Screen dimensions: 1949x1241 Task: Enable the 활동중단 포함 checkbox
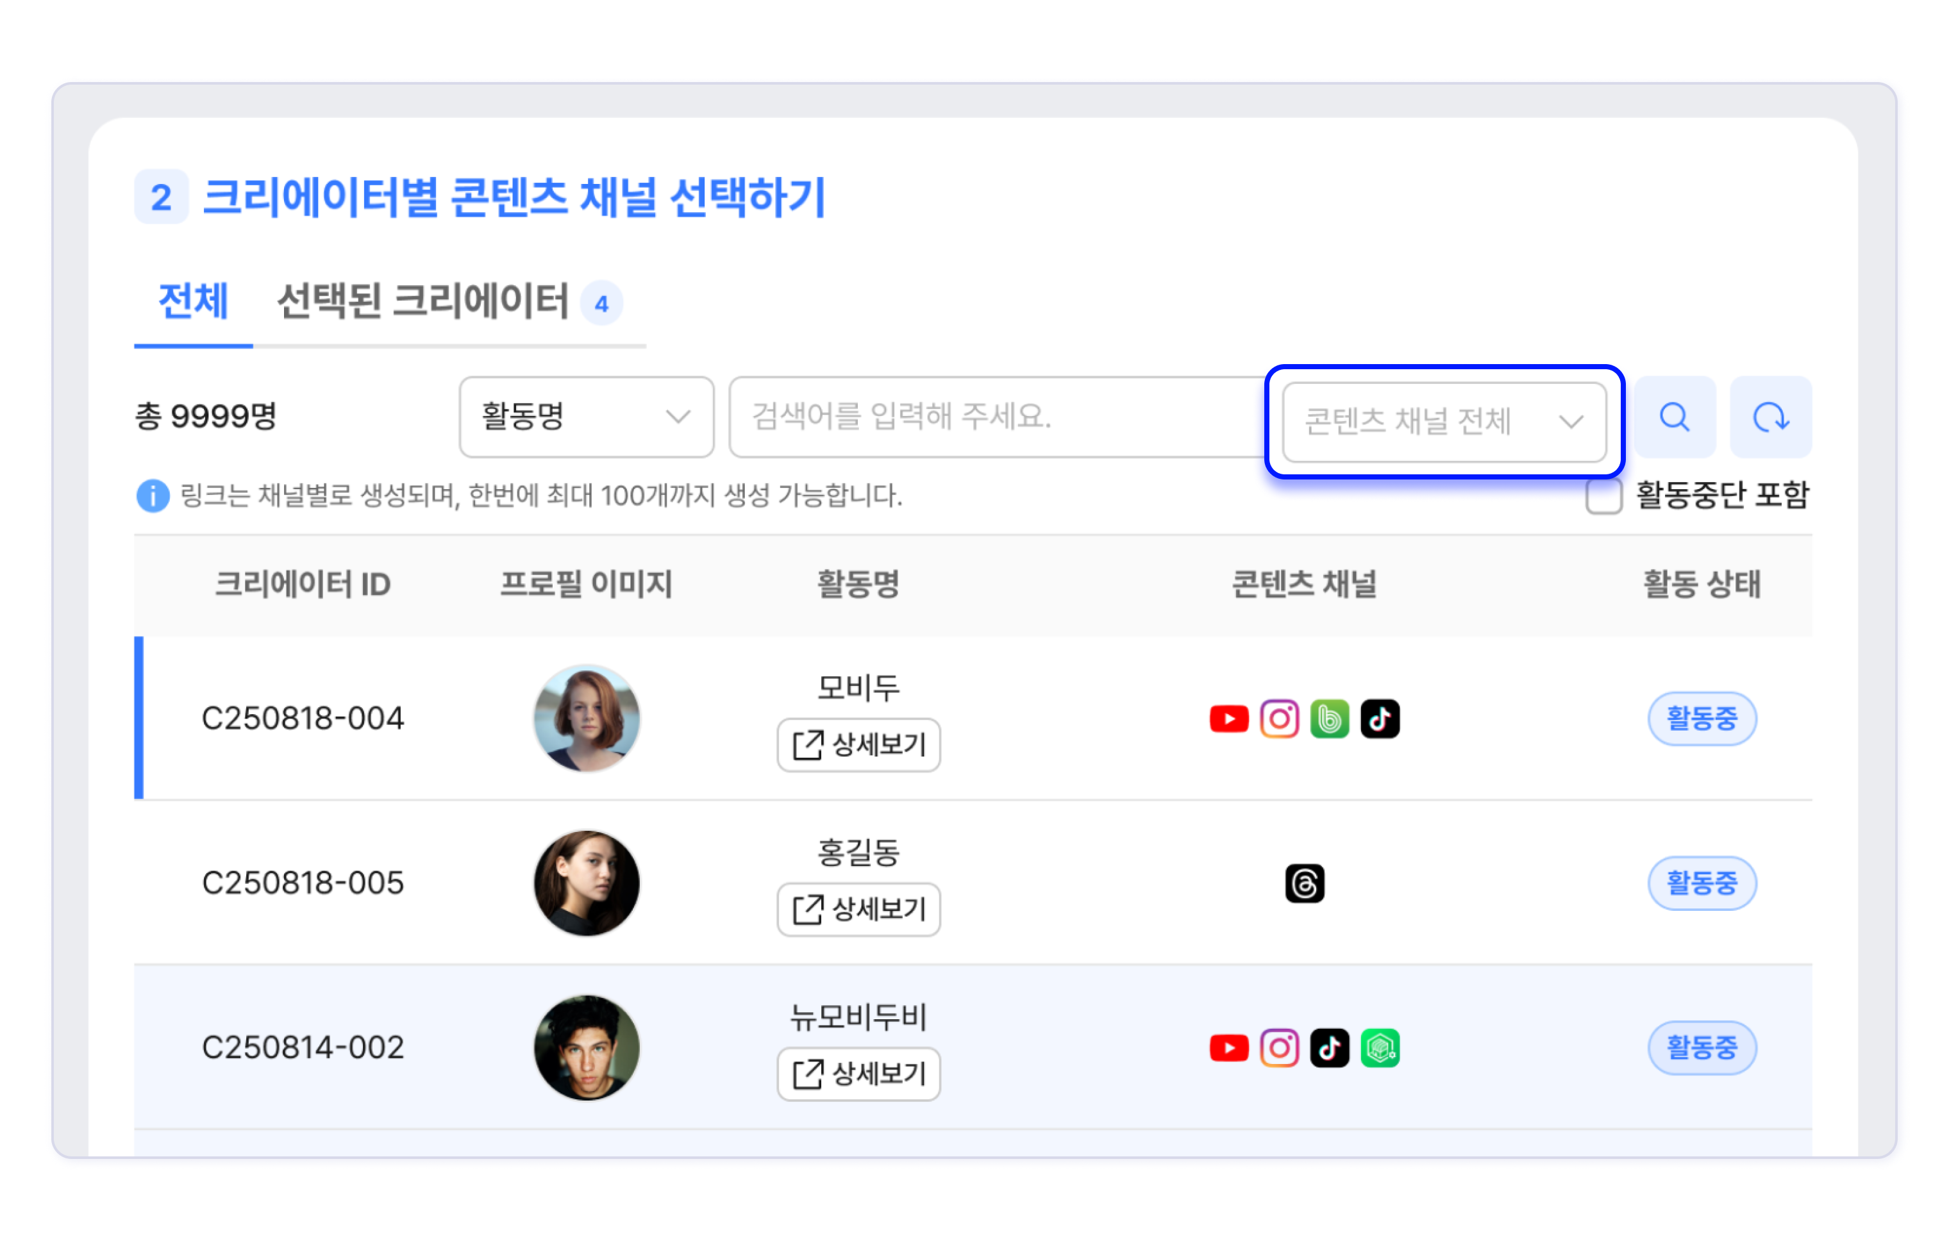click(x=1603, y=495)
